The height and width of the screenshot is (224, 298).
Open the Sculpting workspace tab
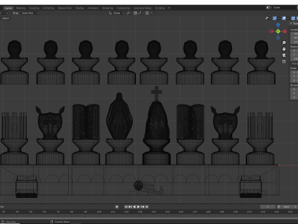34,8
